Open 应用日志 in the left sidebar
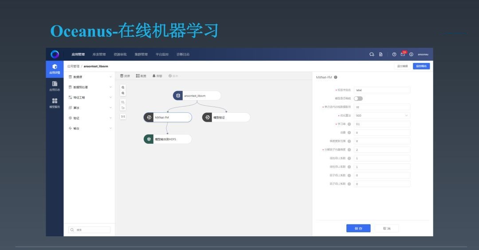The width and height of the screenshot is (479, 250). pos(55,86)
